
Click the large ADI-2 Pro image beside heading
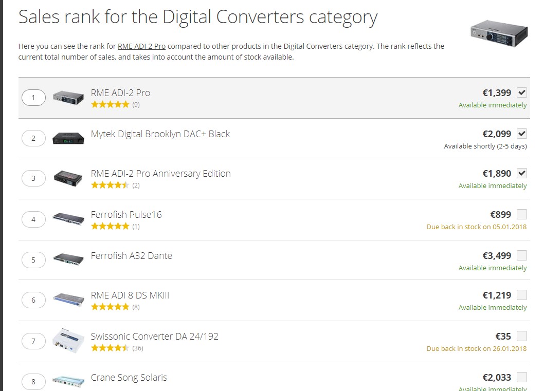point(499,33)
